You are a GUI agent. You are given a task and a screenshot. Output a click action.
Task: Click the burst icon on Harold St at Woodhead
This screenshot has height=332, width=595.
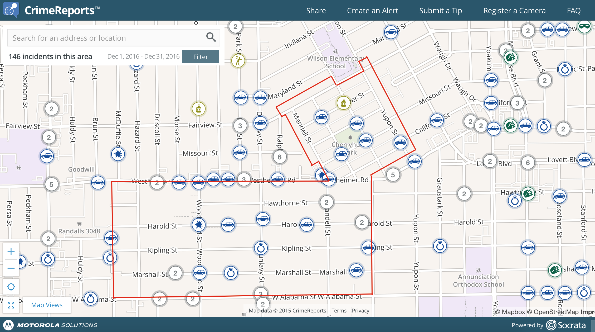tap(199, 225)
